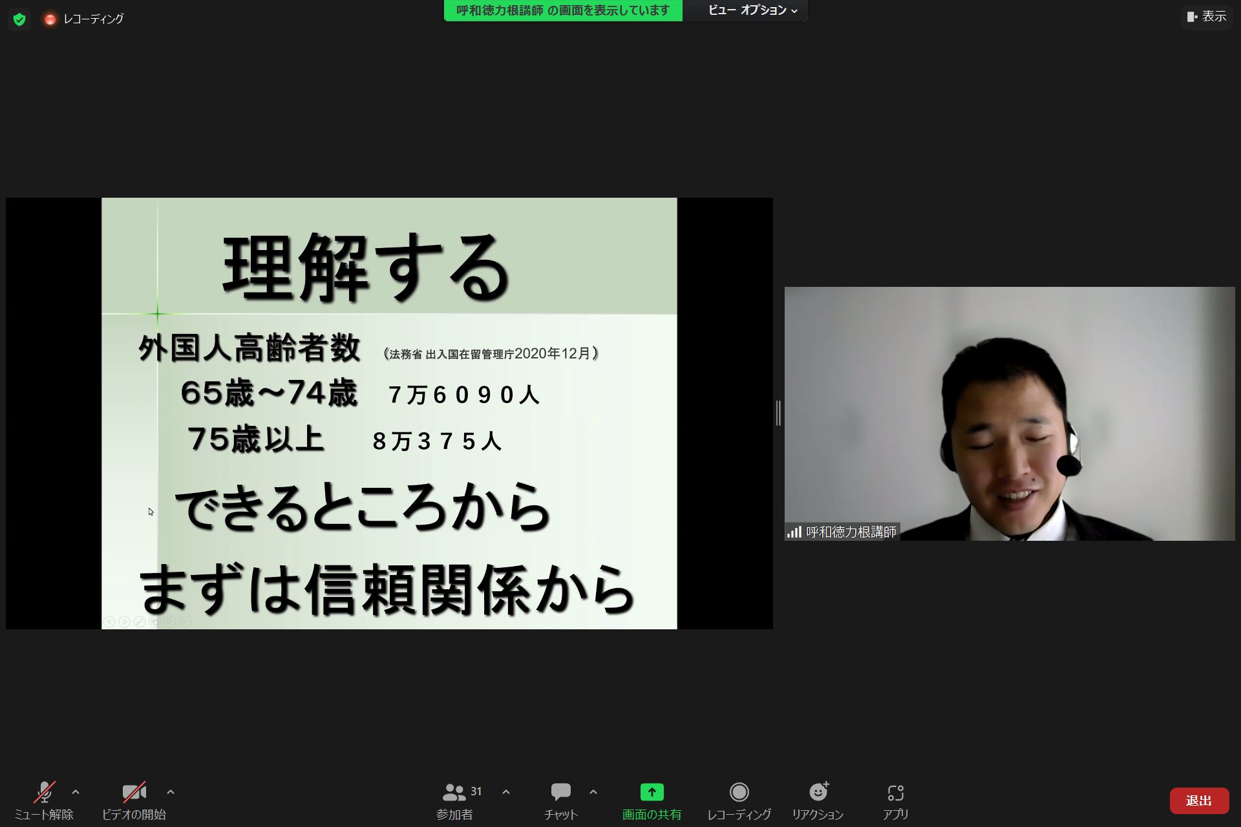Start video with ビデオの開始 button
Screen dimensions: 1241x827
pyautogui.click(x=134, y=801)
